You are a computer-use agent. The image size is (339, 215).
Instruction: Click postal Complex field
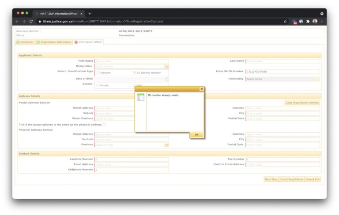(282, 108)
